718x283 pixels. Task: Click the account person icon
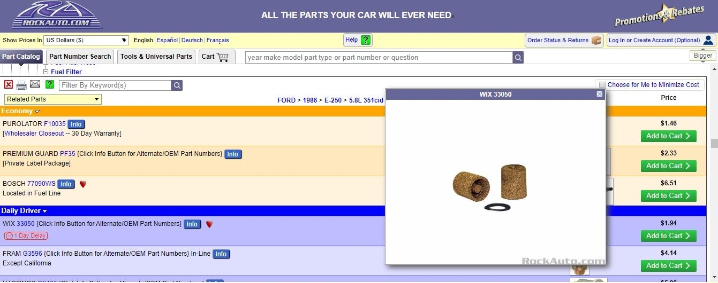pos(708,40)
